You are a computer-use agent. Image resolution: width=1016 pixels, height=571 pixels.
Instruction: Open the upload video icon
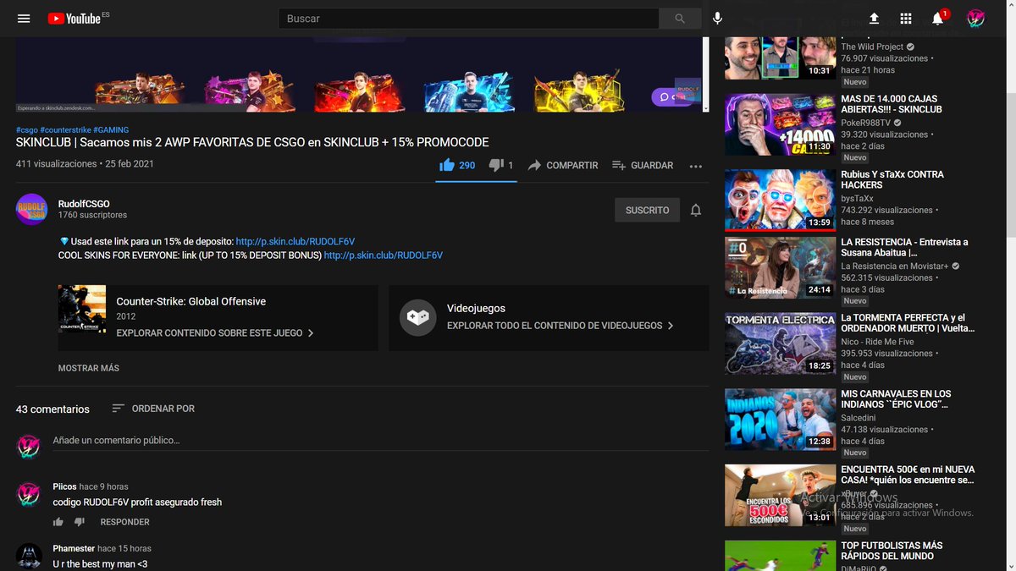tap(874, 19)
